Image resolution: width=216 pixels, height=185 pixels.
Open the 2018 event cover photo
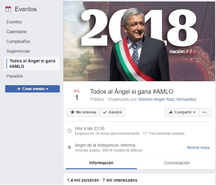(139, 41)
